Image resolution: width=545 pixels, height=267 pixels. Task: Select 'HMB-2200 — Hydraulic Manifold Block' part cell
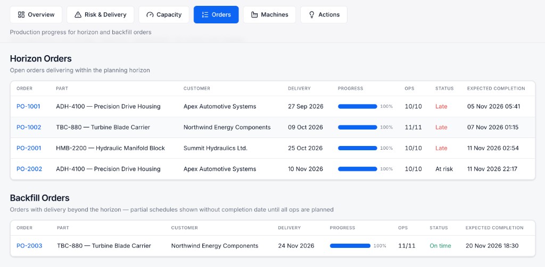coord(111,148)
